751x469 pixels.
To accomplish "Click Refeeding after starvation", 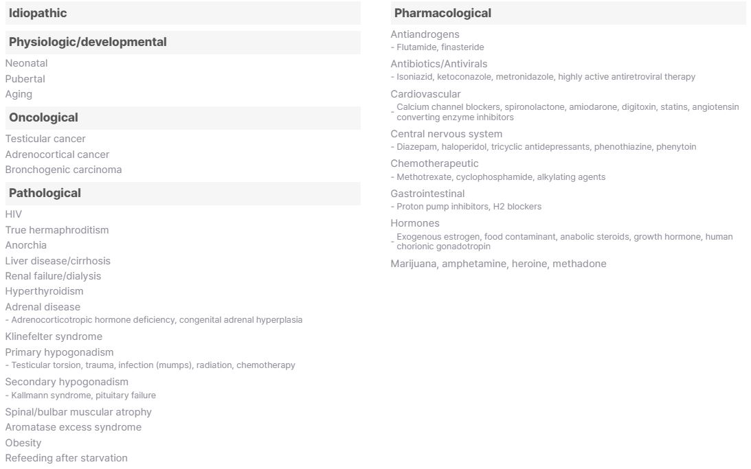I will pos(66,458).
